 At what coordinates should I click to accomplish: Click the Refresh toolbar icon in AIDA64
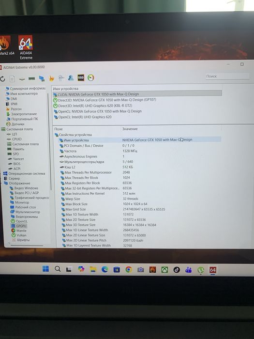click(2, 79)
